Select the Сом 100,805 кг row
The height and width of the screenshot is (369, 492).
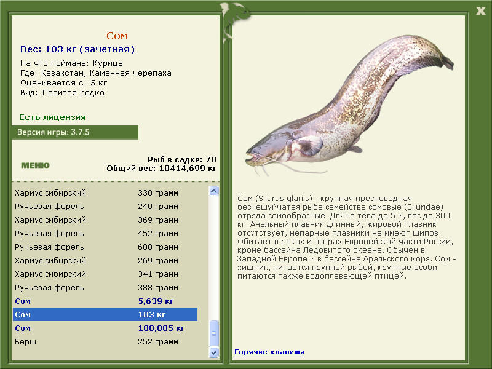105,328
